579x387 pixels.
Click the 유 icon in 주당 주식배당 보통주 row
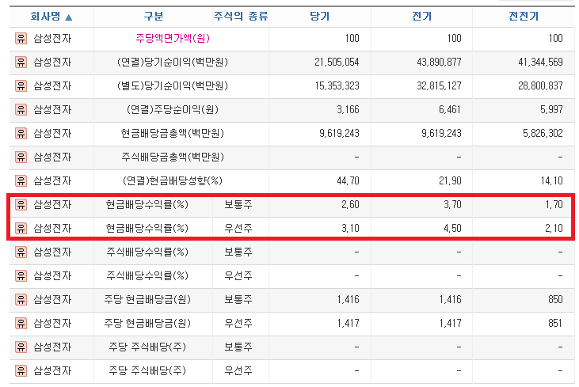pos(21,347)
